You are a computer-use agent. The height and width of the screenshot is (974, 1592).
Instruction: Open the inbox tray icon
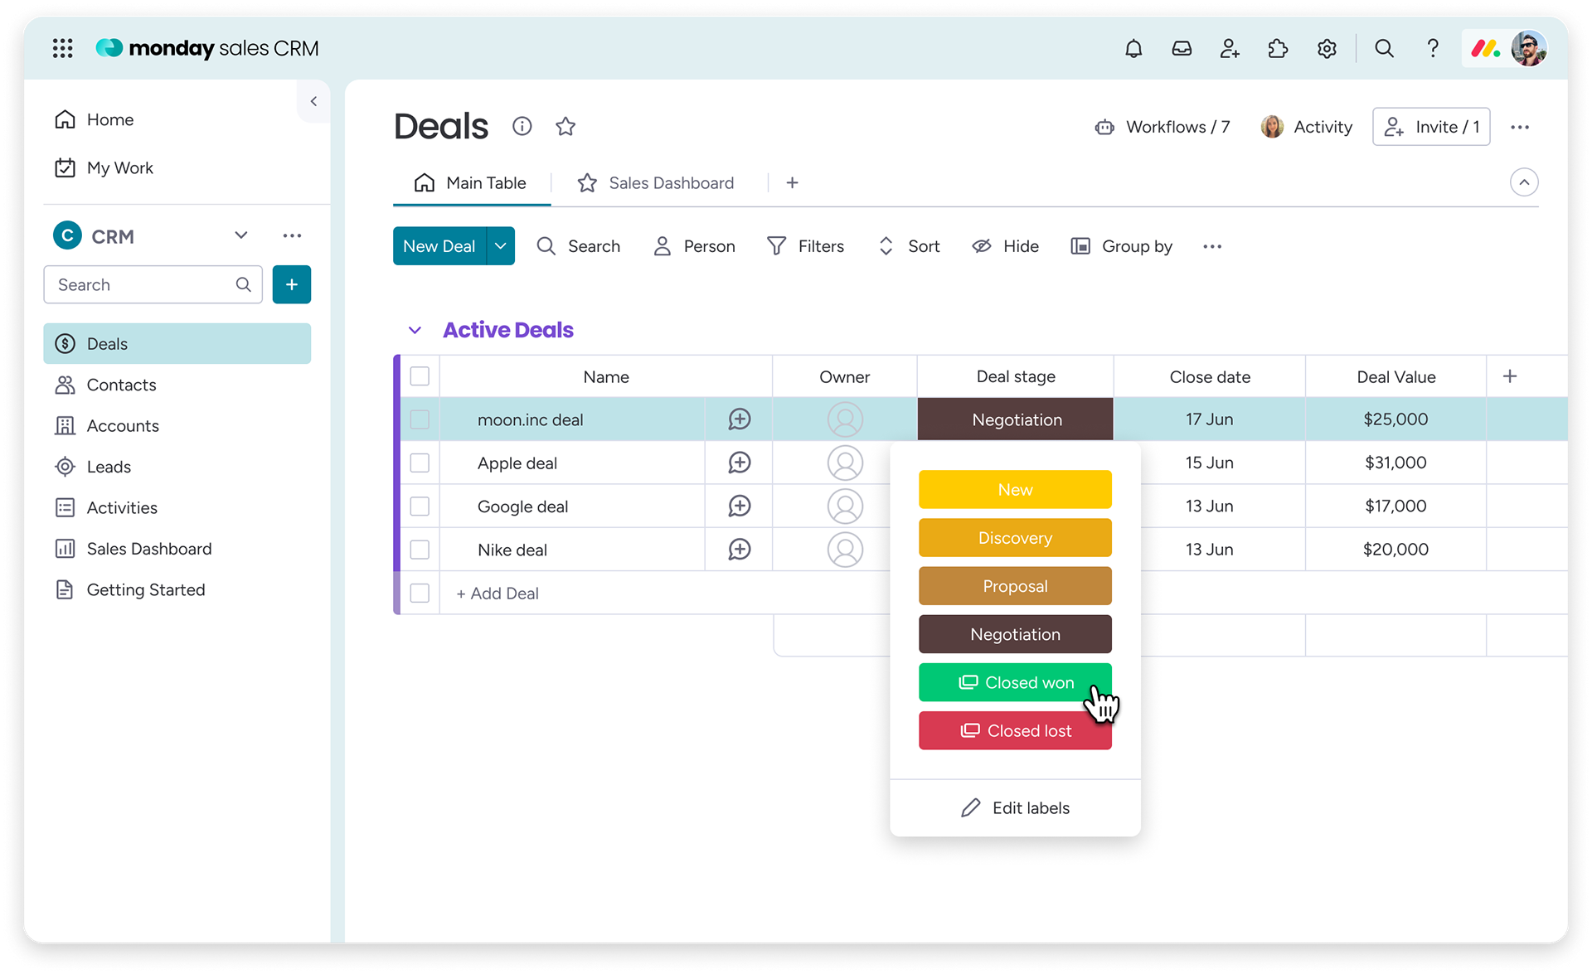click(1182, 49)
